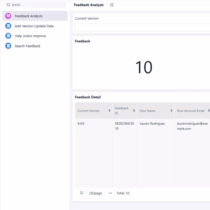Open Add Version Update Data in sidebar

click(34, 26)
